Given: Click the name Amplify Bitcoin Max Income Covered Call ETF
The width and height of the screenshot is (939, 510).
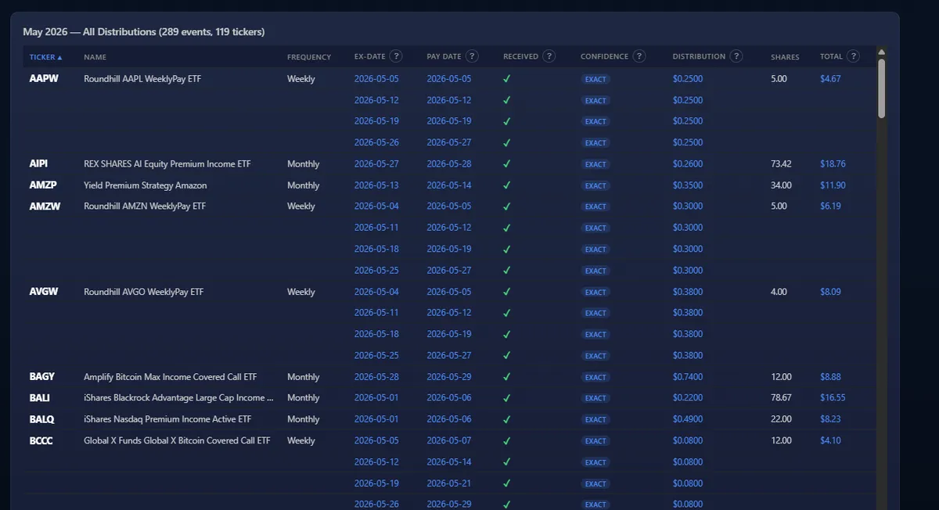Looking at the screenshot, I should point(170,377).
